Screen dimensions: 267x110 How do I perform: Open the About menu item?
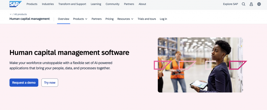142,4
